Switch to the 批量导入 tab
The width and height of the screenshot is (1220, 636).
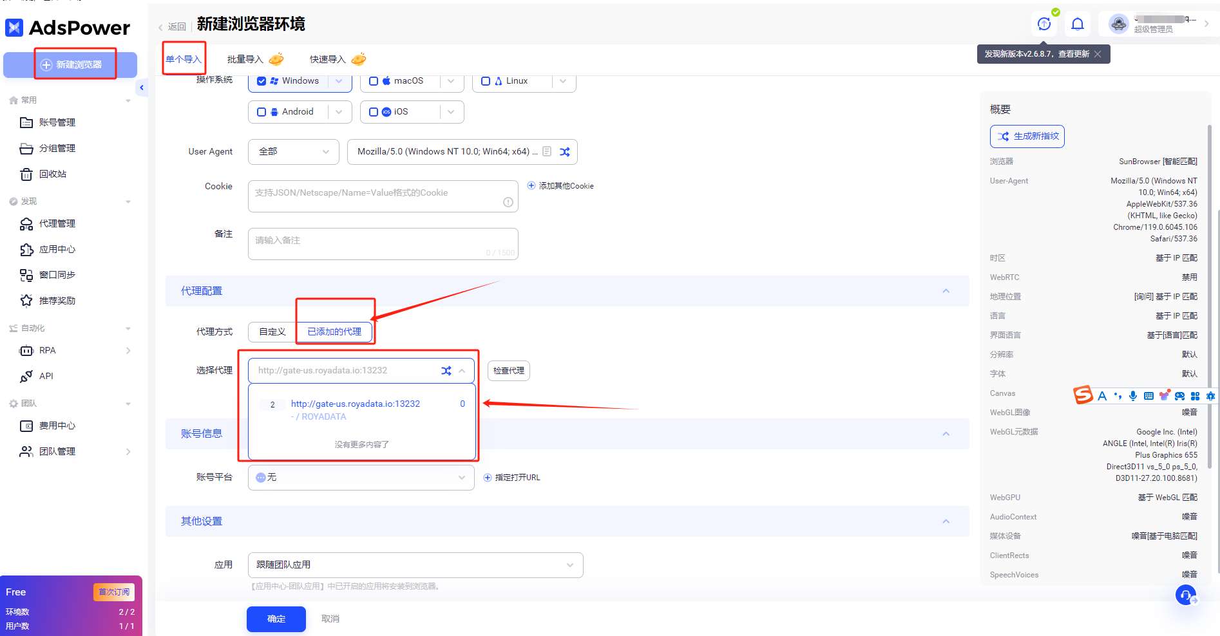tap(245, 59)
